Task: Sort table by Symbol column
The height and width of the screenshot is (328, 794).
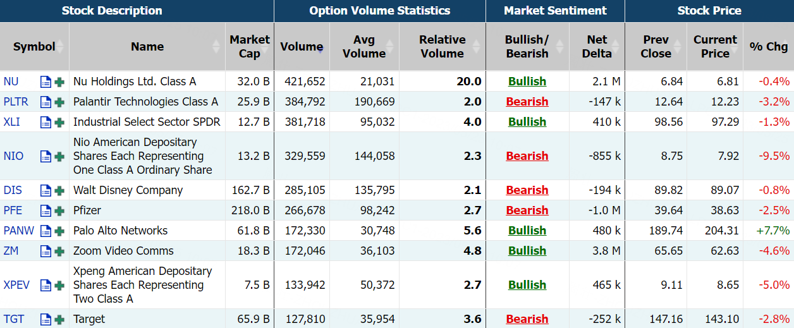Action: 34,47
